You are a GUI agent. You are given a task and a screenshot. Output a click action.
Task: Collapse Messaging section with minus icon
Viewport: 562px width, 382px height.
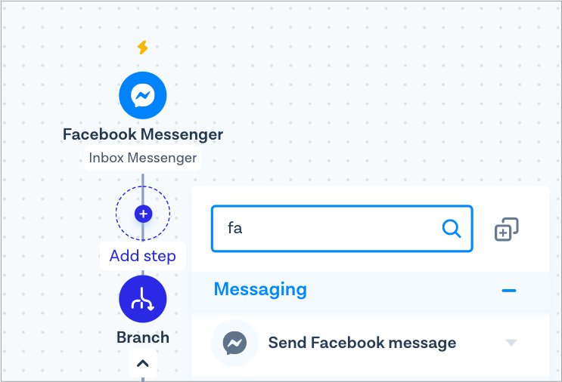[x=509, y=291]
